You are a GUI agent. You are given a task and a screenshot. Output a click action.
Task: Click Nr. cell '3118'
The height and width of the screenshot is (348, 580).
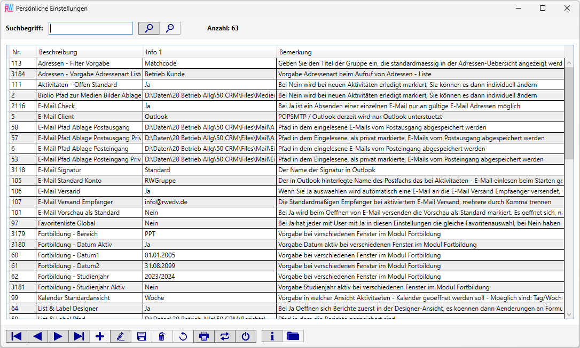[22, 170]
